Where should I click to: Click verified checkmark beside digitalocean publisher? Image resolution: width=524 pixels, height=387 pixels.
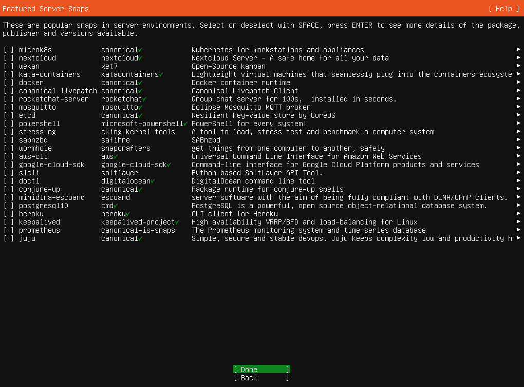click(x=153, y=181)
